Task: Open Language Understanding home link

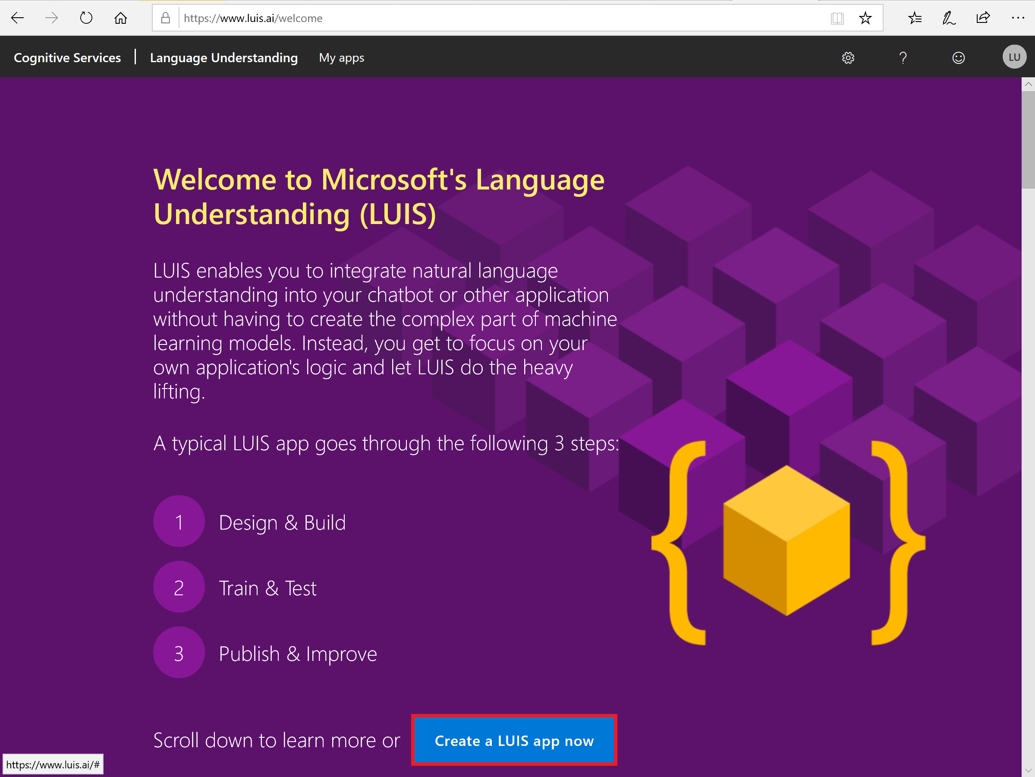Action: point(223,57)
